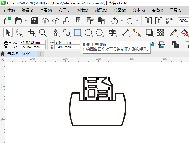The width and height of the screenshot is (189, 143).
Task: Select the Color eyedropper tool
Action: tap(173, 32)
